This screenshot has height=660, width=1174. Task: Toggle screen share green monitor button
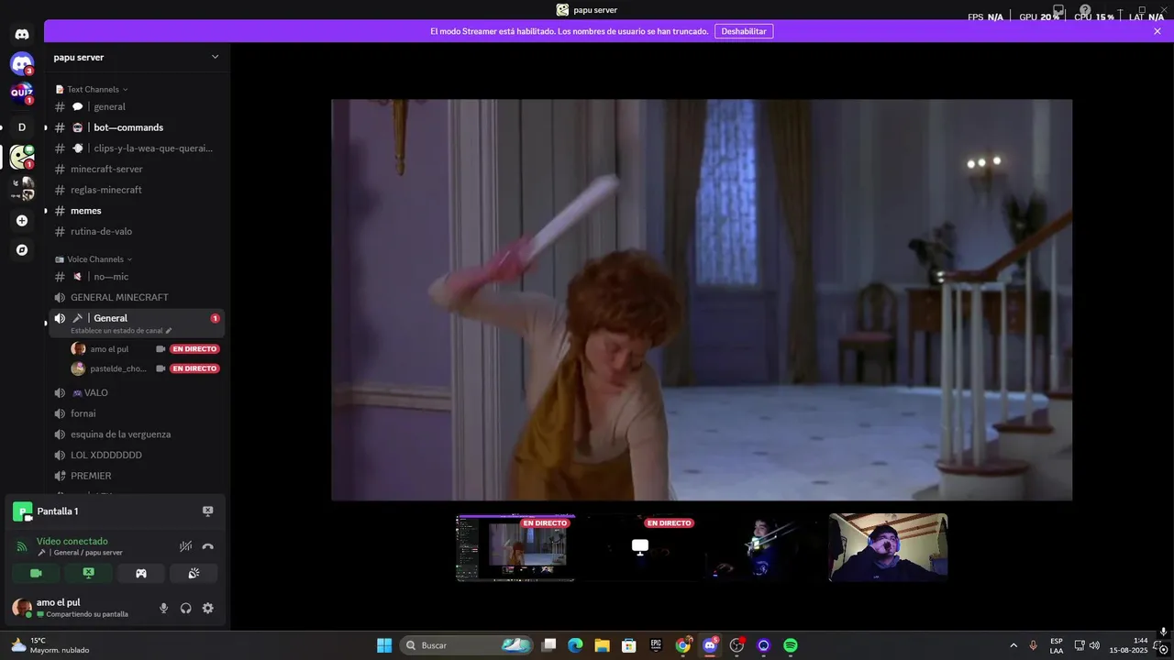(x=88, y=573)
